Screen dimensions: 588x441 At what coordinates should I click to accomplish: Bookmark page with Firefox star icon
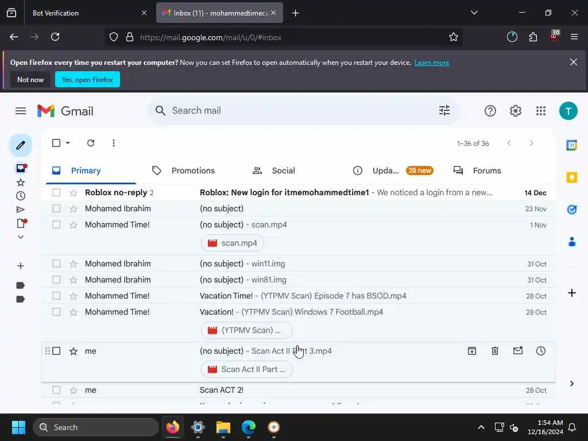click(454, 37)
